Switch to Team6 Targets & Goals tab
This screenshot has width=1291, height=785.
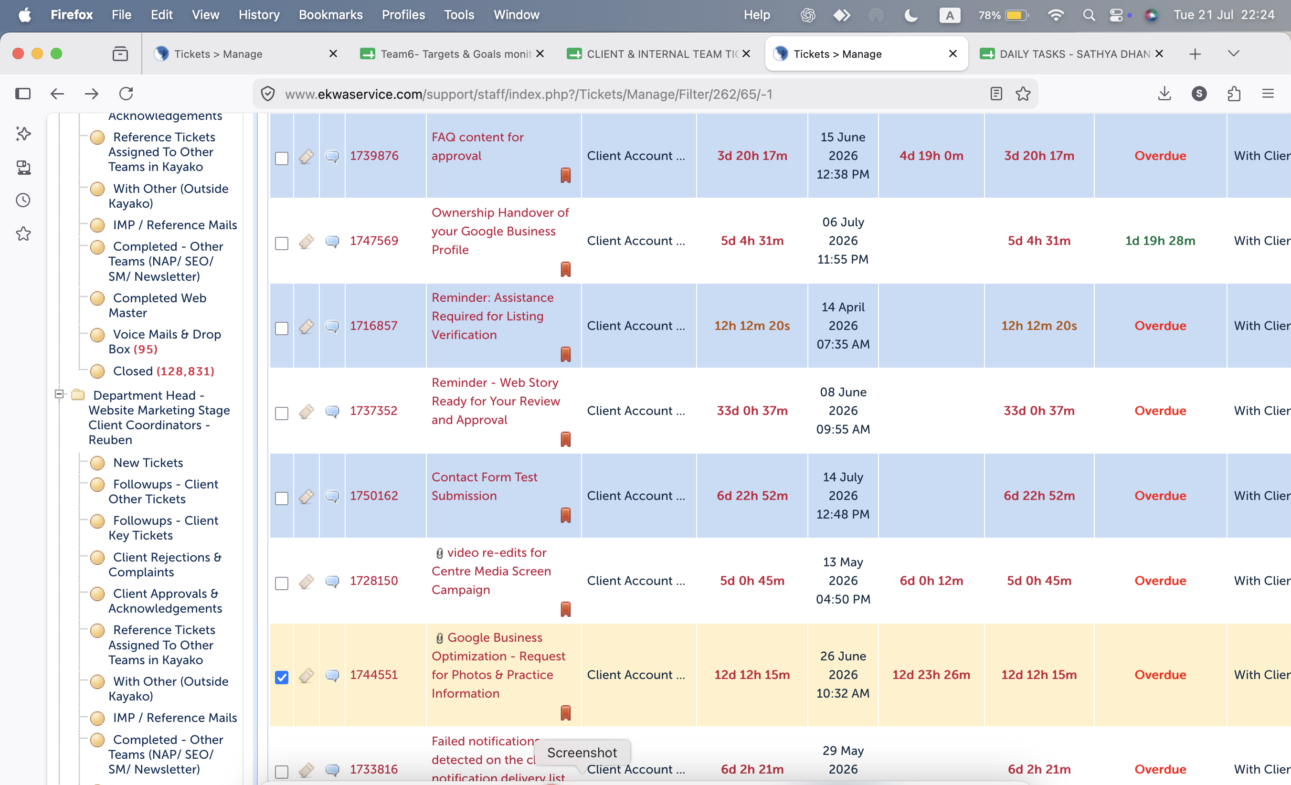pyautogui.click(x=453, y=53)
